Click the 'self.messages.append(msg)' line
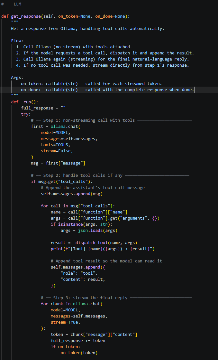 pyautogui.click(x=72, y=194)
